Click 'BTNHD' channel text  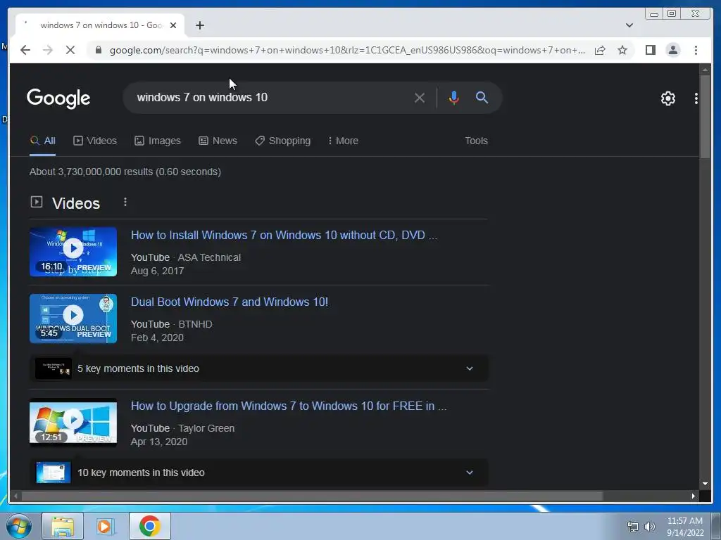(x=196, y=324)
